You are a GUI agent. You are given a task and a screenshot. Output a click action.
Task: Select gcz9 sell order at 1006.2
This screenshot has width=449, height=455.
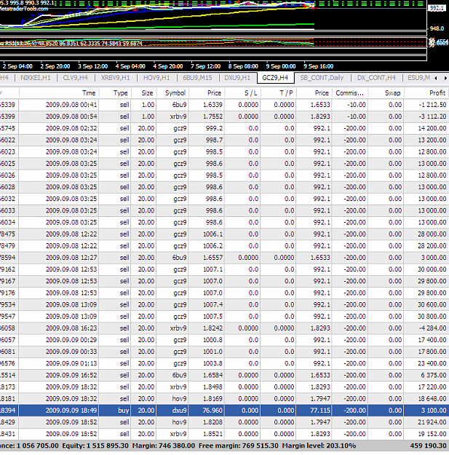[x=224, y=246]
